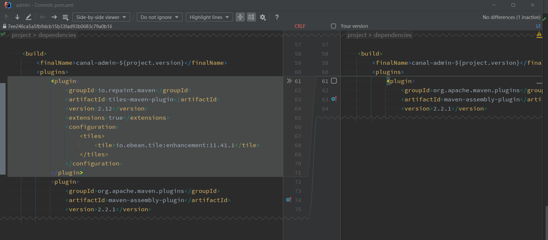Tick the Your version checkbox

(x=333, y=26)
